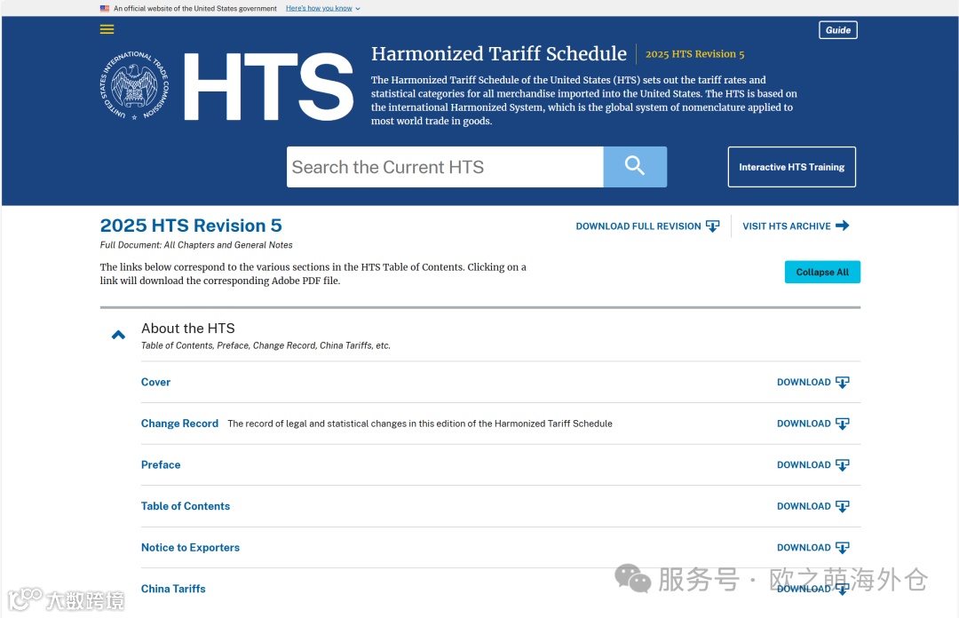
Task: Open the Notice to Exporters link
Action: [x=190, y=547]
